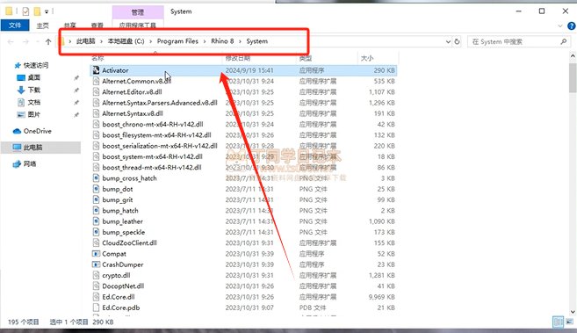The image size is (577, 333).
Task: Select the crypto.dll file icon
Action: [96, 275]
